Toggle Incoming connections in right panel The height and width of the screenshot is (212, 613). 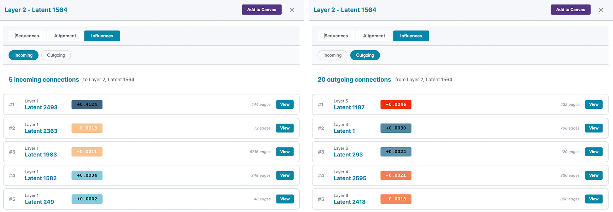point(332,55)
